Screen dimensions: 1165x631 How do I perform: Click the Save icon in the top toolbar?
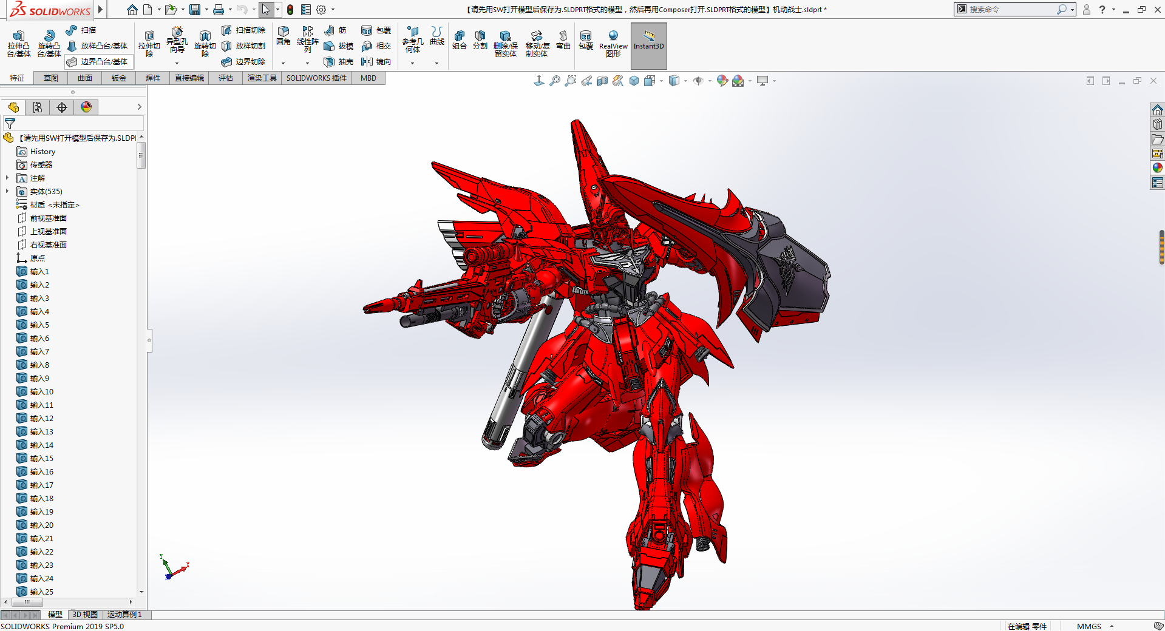point(195,10)
